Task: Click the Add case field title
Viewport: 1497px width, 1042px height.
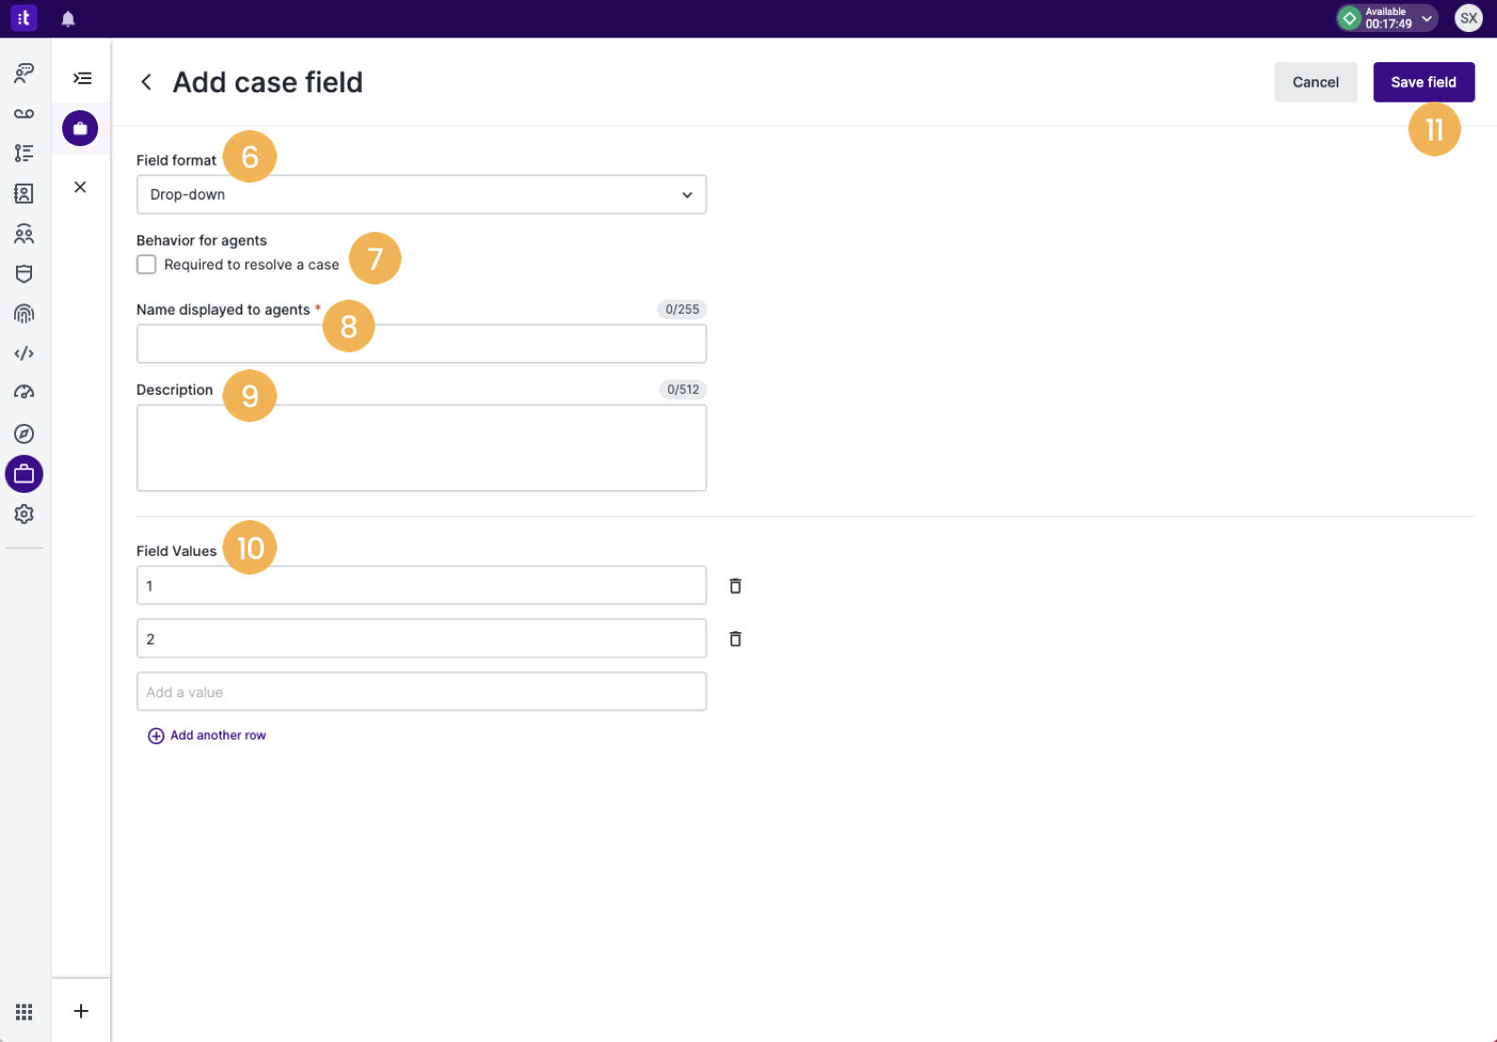Action: (268, 82)
